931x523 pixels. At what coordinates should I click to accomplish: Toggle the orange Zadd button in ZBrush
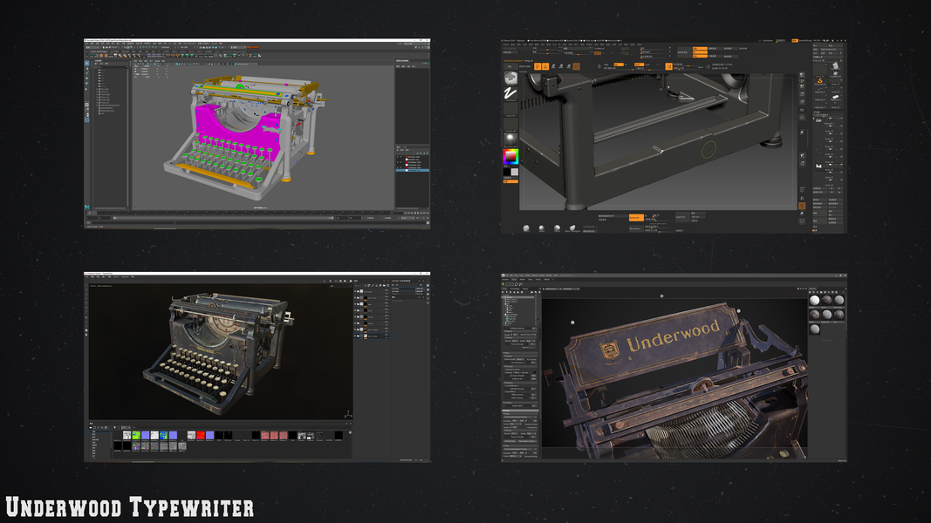coord(639,65)
